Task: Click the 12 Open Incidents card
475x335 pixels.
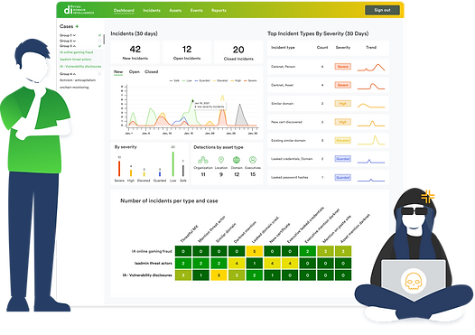Action: (187, 52)
